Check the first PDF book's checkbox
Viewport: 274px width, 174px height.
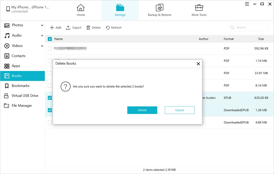(x=50, y=49)
